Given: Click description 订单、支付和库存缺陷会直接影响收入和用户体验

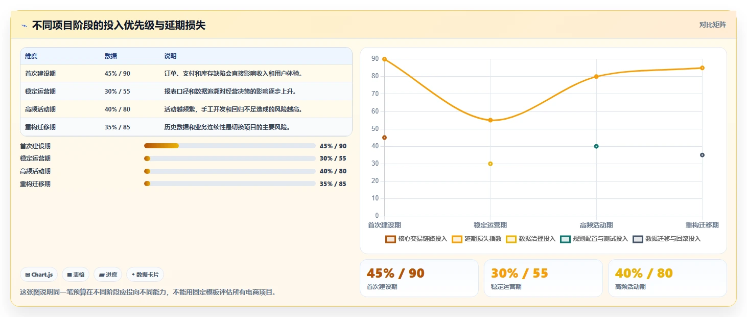Looking at the screenshot, I should 234,74.
